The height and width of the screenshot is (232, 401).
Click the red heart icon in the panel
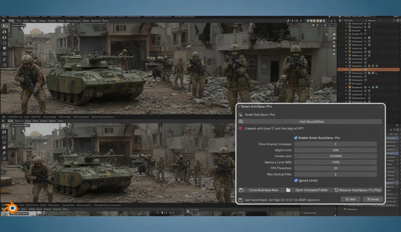[x=240, y=128]
